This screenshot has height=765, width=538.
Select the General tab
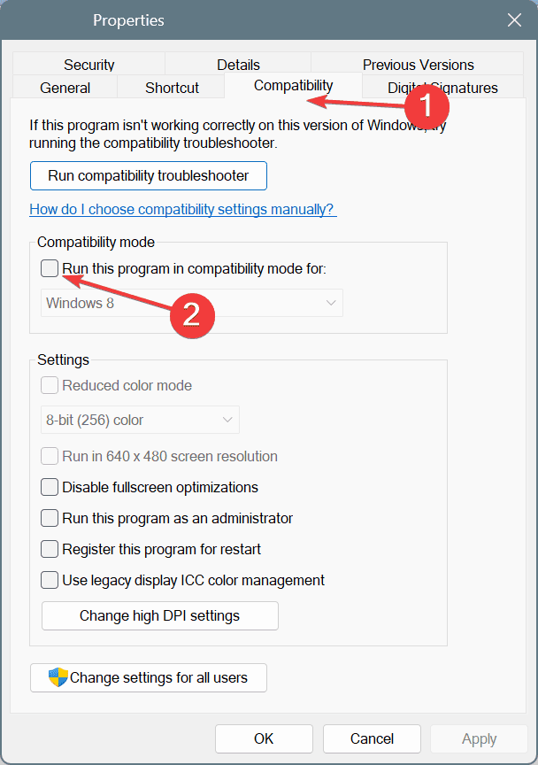[65, 88]
